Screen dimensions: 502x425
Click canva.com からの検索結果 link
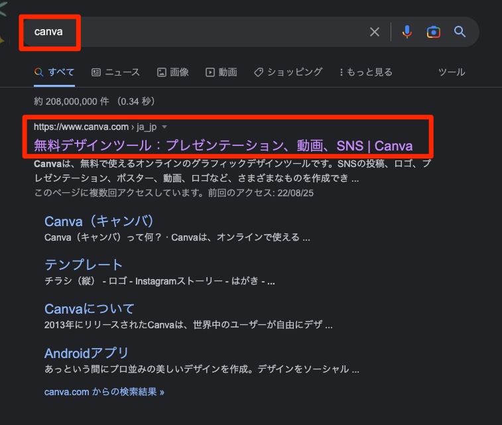(x=104, y=392)
